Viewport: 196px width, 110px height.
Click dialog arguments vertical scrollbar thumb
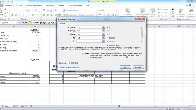point(141,33)
